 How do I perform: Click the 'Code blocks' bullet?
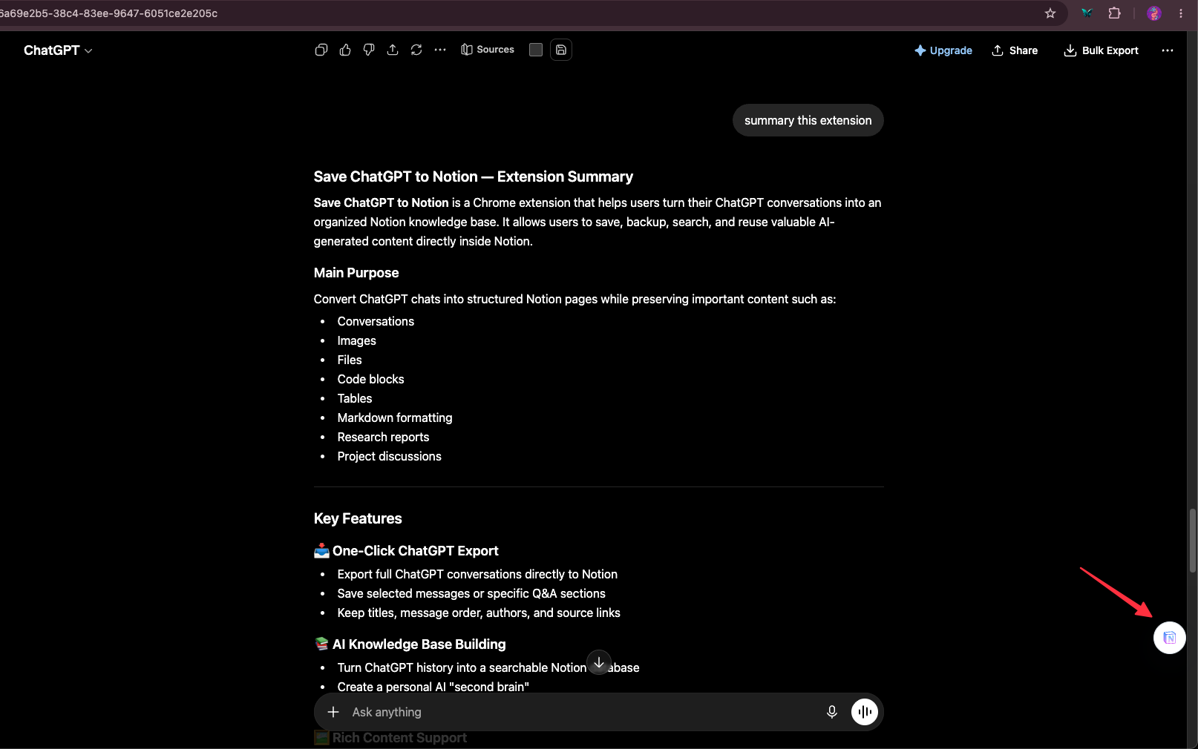point(371,379)
